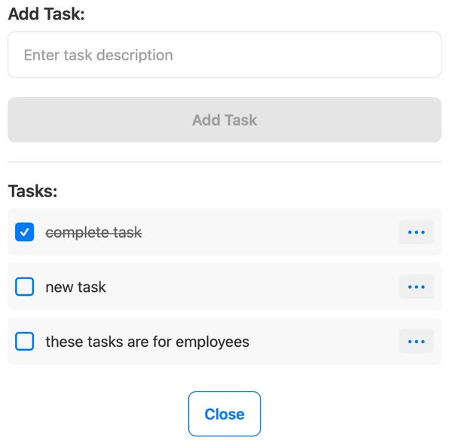Viewport: 452px width, 444px height.
Task: Open the three-dot menu for "new task"
Action: [x=416, y=287]
